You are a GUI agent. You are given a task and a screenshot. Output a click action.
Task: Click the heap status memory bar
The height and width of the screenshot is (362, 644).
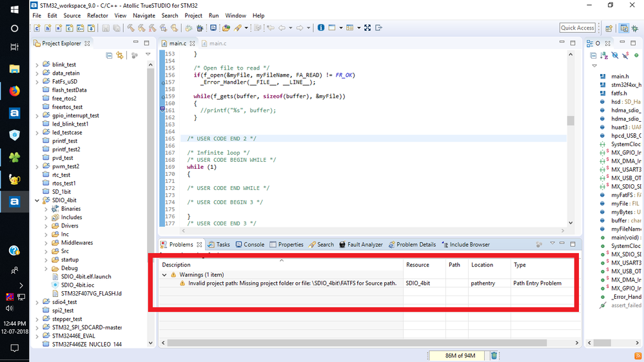pos(456,356)
